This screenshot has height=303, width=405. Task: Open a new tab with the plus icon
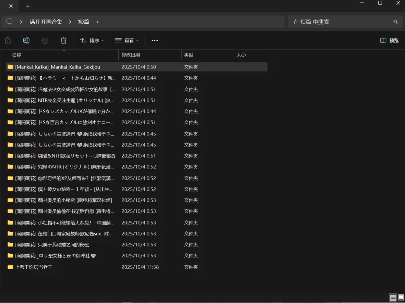pos(28,6)
